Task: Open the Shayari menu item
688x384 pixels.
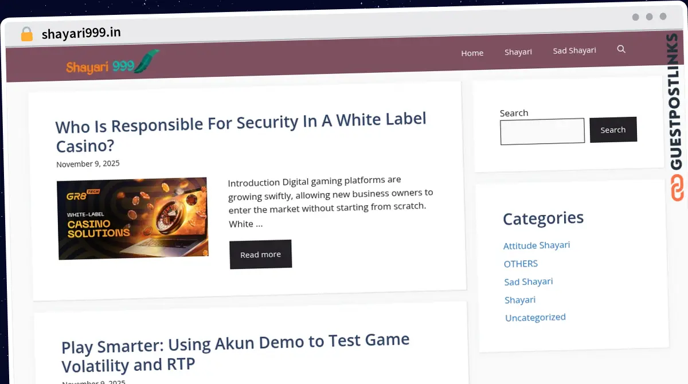Action: pos(518,52)
